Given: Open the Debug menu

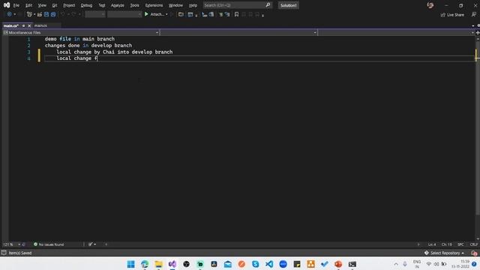Looking at the screenshot, I should pyautogui.click(x=86, y=5).
